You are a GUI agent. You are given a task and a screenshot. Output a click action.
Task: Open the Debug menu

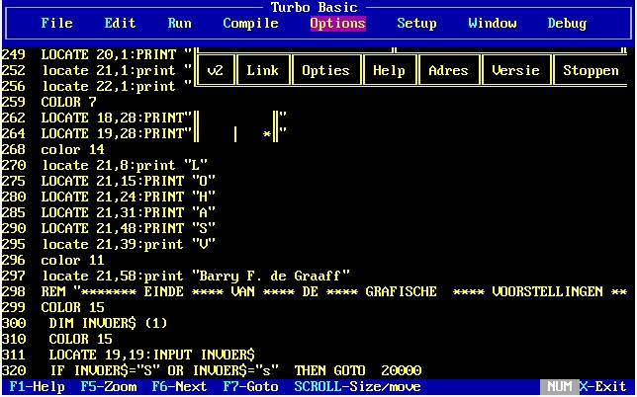click(567, 23)
